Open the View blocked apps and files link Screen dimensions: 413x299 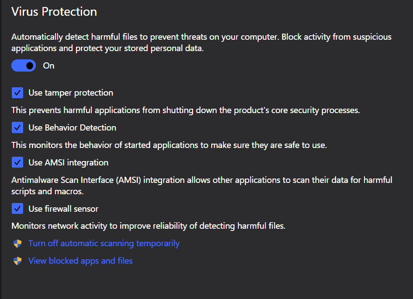80,261
